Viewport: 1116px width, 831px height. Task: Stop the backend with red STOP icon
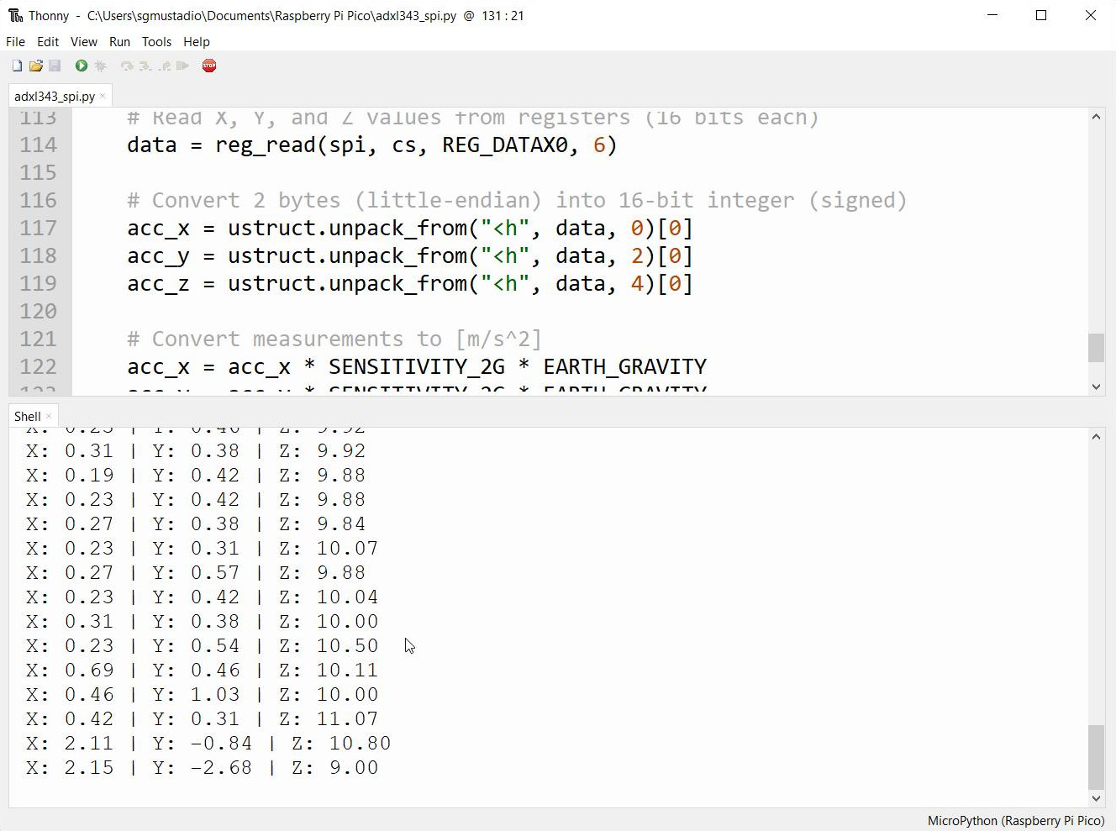coord(209,66)
